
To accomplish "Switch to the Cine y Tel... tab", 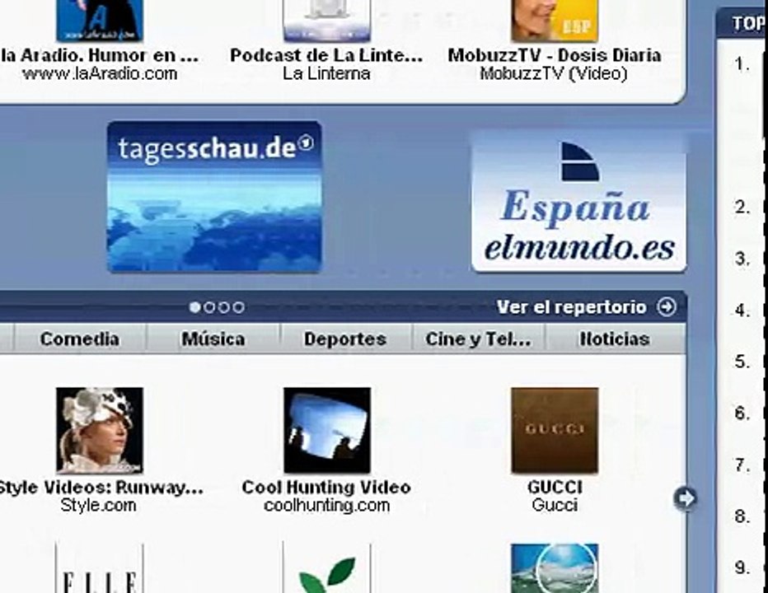I will (x=479, y=339).
